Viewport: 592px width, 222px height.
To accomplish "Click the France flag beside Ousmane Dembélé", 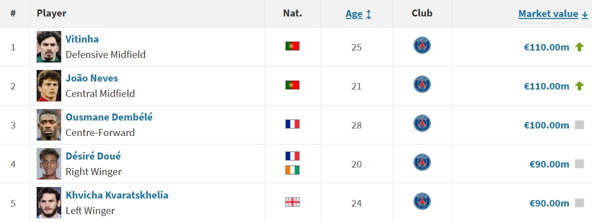I will pos(292,124).
